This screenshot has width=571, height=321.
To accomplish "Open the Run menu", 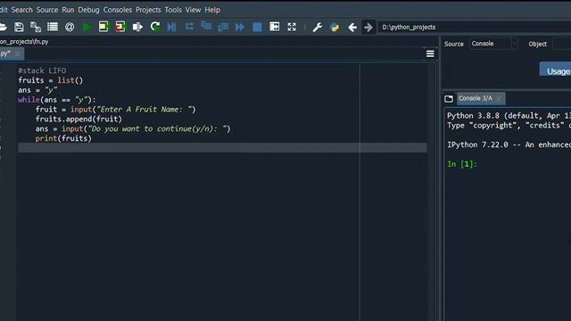I will 68,10.
